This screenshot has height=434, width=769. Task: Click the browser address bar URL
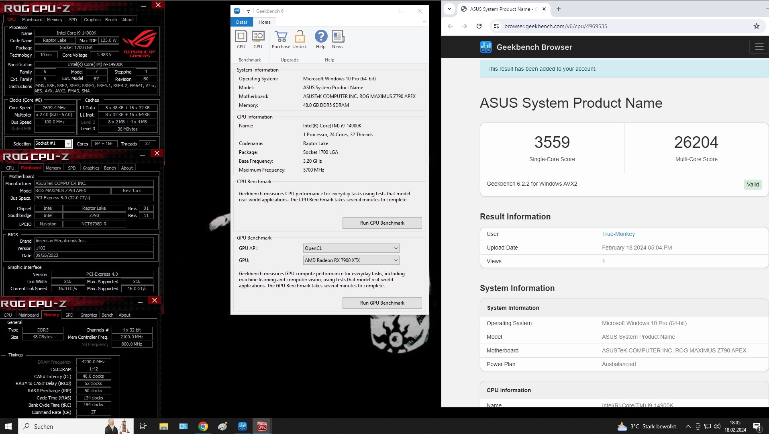click(555, 26)
